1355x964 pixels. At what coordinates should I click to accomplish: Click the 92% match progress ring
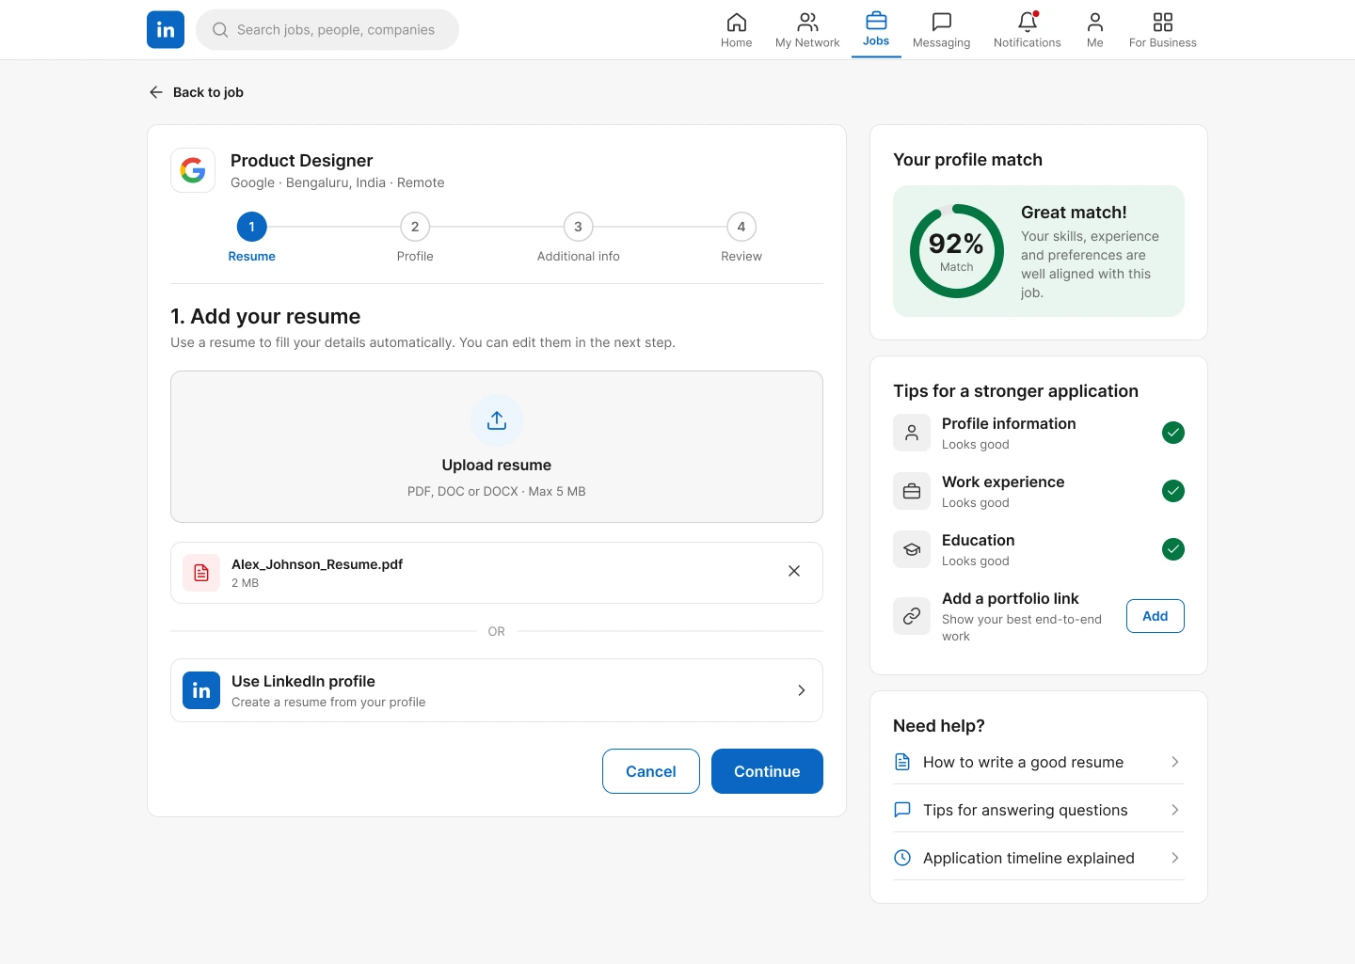coord(957,251)
